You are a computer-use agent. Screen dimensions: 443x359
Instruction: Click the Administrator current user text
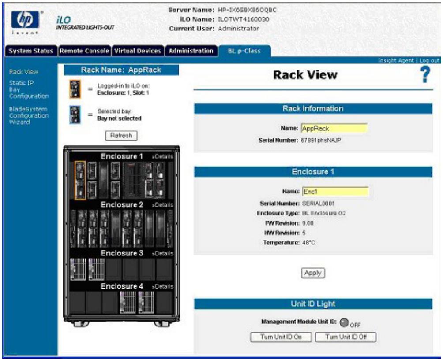(x=238, y=29)
